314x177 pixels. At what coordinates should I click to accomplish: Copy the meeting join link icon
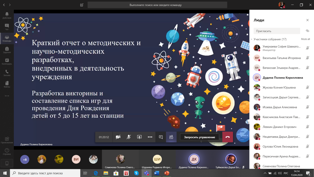307,31
